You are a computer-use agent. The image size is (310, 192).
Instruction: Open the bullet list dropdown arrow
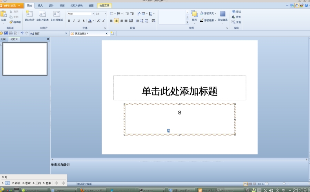click(x=115, y=14)
